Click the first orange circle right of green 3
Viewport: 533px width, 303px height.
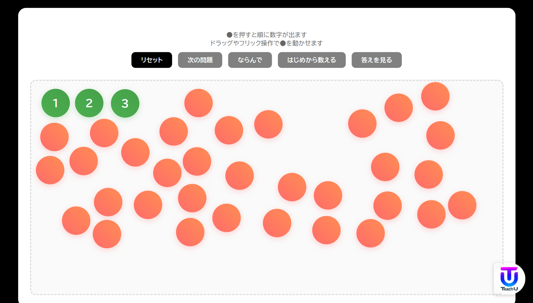click(x=198, y=103)
